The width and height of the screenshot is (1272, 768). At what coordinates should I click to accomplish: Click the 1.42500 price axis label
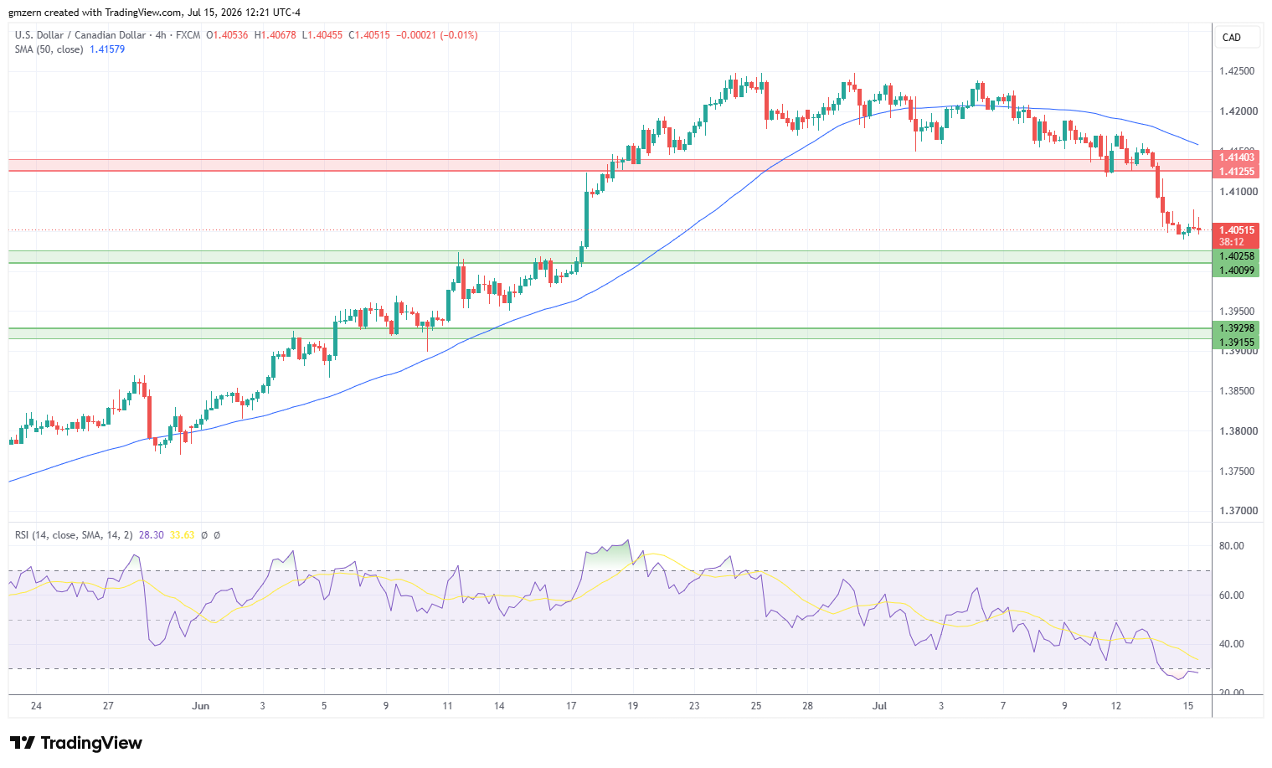coord(1237,71)
